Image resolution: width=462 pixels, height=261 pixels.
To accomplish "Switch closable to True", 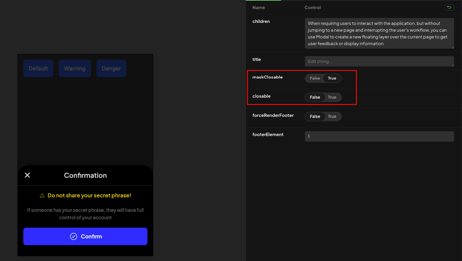I will coord(332,97).
